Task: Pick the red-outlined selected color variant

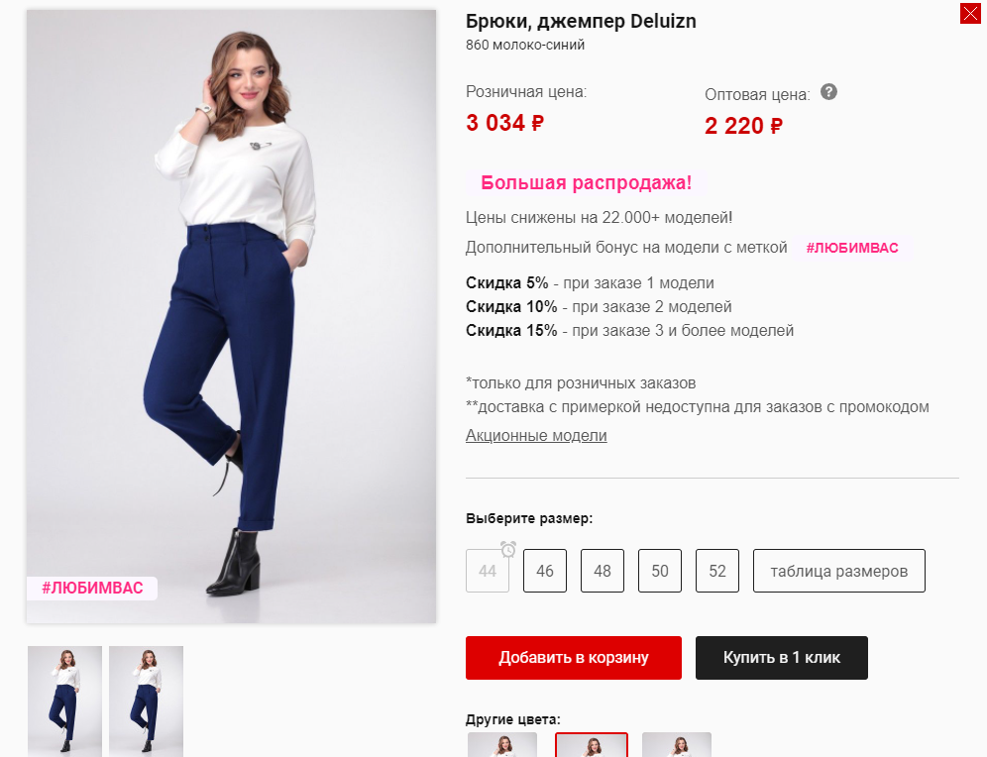Action: pyautogui.click(x=591, y=744)
